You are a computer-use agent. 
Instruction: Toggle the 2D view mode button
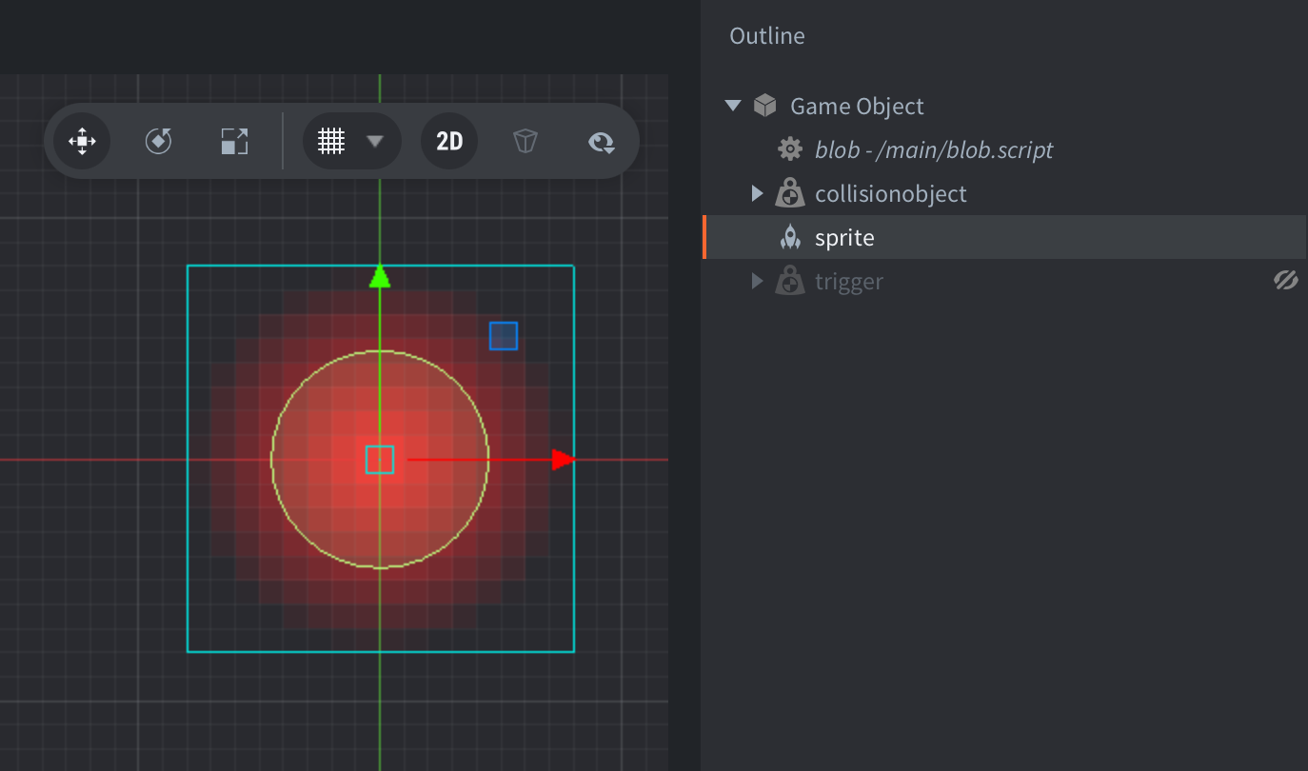tap(449, 142)
